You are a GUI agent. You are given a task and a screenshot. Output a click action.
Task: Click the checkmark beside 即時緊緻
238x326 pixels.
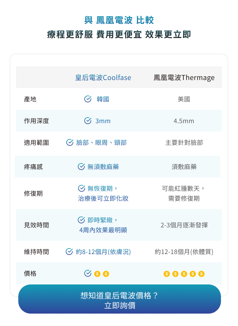pyautogui.click(x=81, y=220)
